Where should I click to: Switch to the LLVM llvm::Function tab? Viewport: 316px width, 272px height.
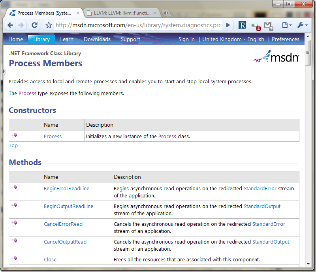(x=122, y=13)
